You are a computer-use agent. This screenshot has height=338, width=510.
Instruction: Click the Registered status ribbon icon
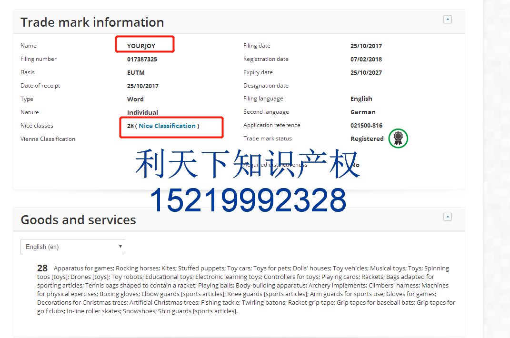[398, 138]
